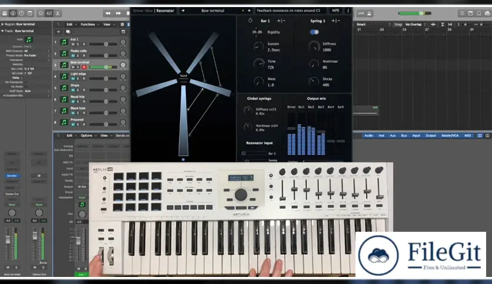Image resolution: width=492 pixels, height=284 pixels.
Task: Expand the Region: Bow terminal disclosure triangle
Action: (2, 24)
